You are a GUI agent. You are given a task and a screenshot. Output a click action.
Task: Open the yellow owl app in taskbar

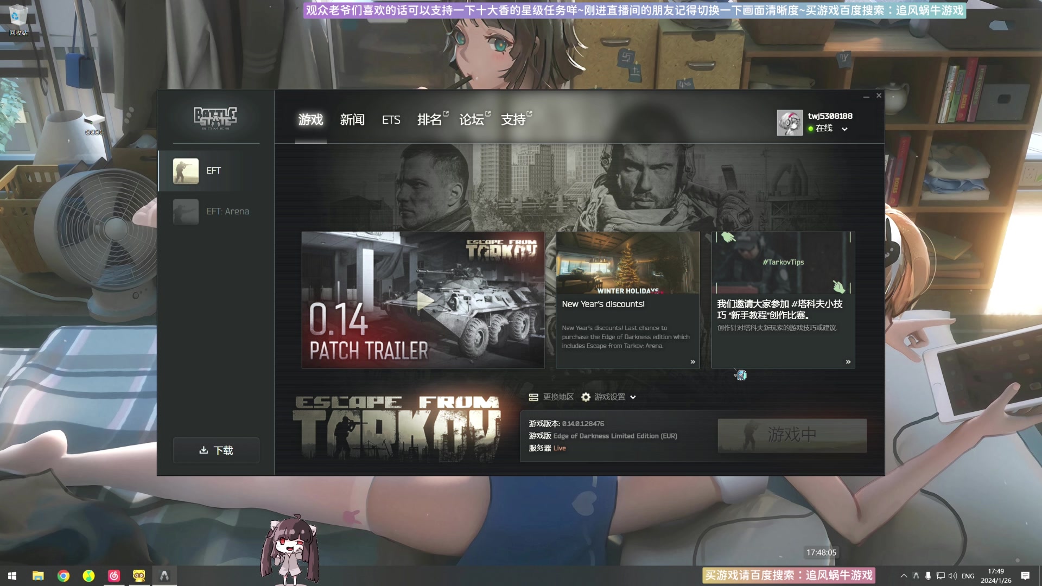pos(139,576)
